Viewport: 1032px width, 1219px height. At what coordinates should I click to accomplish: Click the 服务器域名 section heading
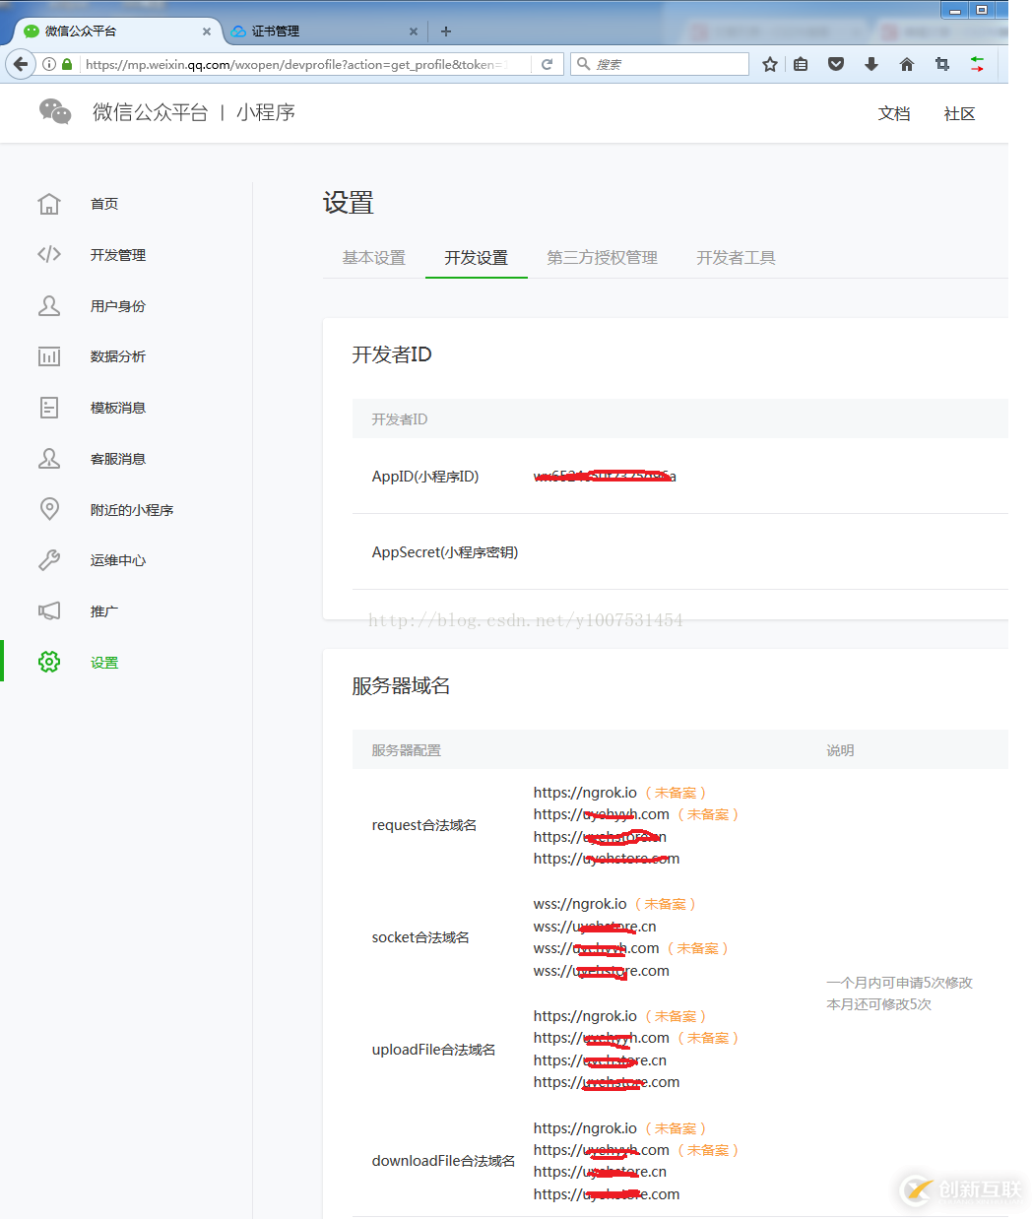tap(401, 686)
